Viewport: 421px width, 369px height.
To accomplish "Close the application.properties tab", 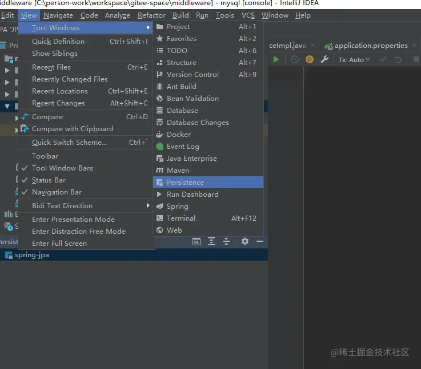I will 414,45.
